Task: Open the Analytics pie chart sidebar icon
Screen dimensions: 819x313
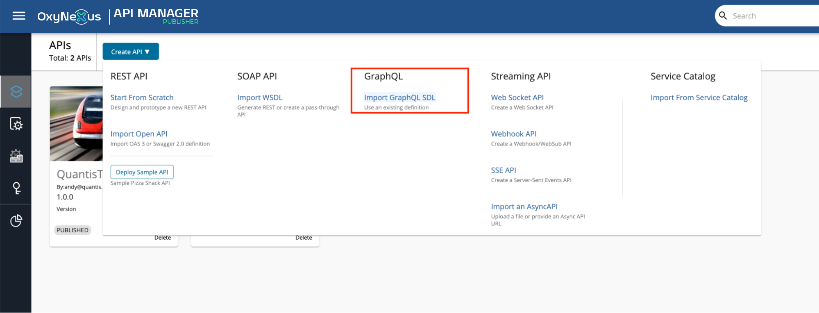Action: tap(16, 221)
